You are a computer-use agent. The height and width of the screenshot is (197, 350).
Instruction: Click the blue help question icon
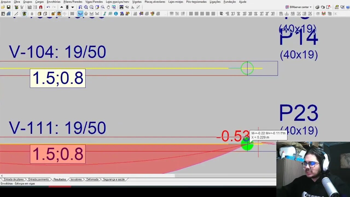(x=348, y=7)
